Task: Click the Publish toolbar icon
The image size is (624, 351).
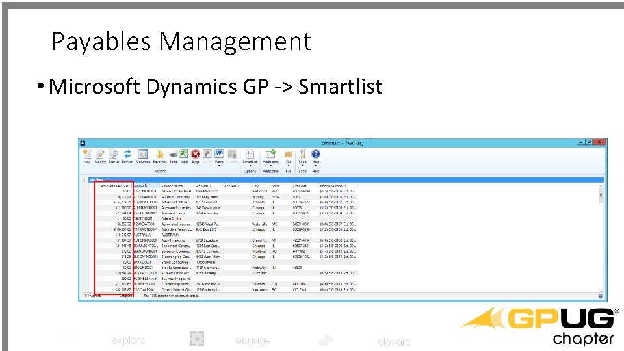Action: [x=233, y=156]
